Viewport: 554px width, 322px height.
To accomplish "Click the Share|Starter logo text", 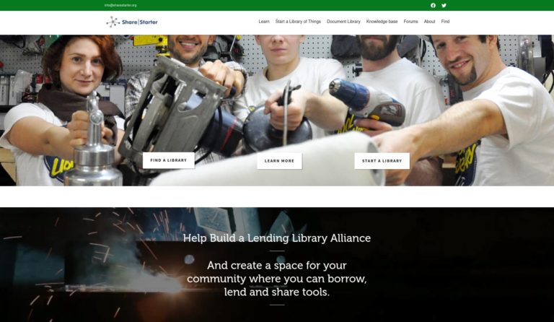I will point(140,22).
